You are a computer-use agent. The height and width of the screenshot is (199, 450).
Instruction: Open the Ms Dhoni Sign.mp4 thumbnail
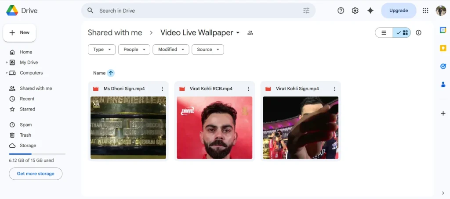(128, 128)
